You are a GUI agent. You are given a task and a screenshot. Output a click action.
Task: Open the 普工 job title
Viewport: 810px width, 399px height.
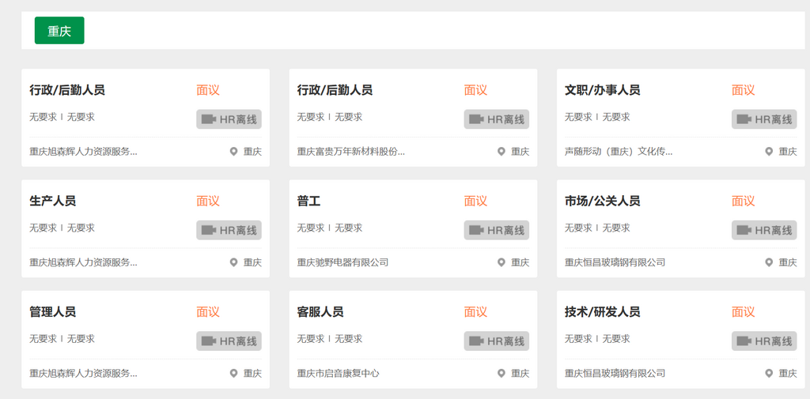click(308, 201)
